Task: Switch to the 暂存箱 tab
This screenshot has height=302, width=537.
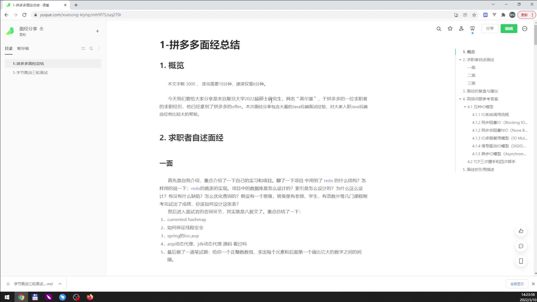Action: (x=23, y=48)
